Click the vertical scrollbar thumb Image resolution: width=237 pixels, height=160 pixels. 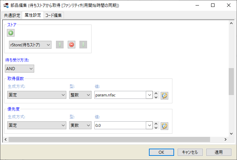(x=231, y=81)
